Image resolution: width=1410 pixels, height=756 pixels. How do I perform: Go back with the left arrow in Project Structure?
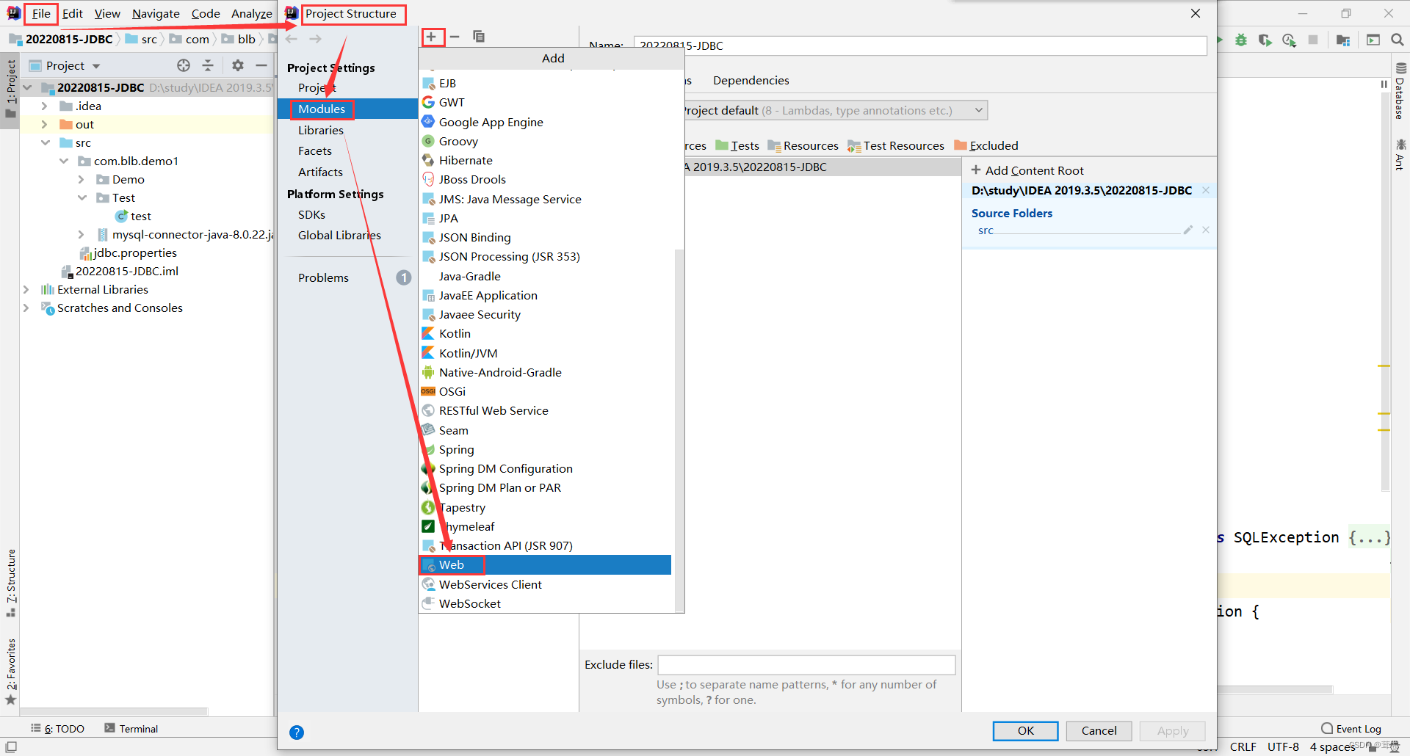point(292,39)
